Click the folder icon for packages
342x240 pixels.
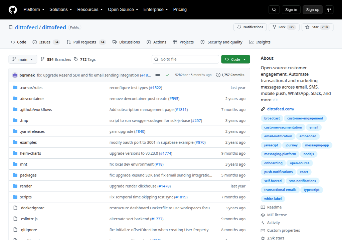pyautogui.click(x=15, y=175)
